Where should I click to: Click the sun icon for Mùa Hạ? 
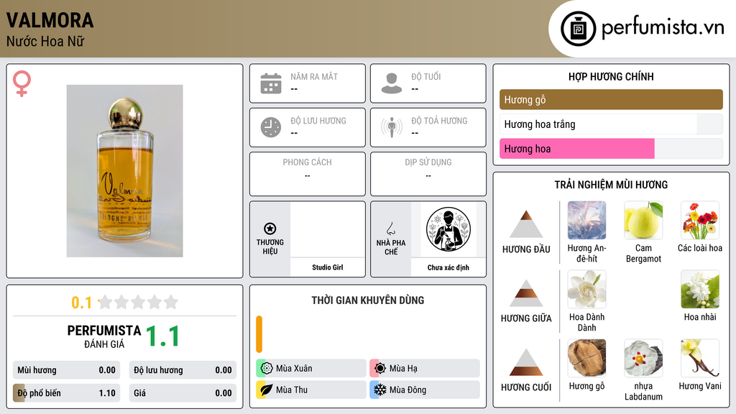coord(379,369)
